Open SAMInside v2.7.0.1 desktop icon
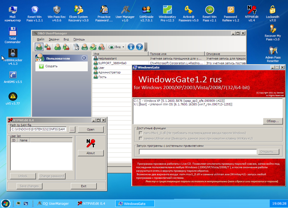The image size is (288, 208). (x=146, y=14)
